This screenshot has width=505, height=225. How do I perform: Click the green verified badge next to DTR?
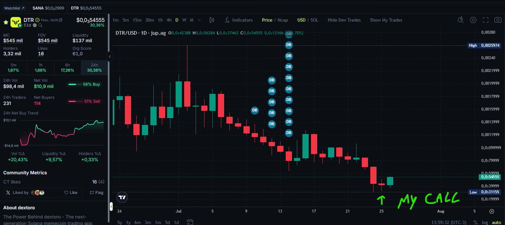(x=37, y=20)
